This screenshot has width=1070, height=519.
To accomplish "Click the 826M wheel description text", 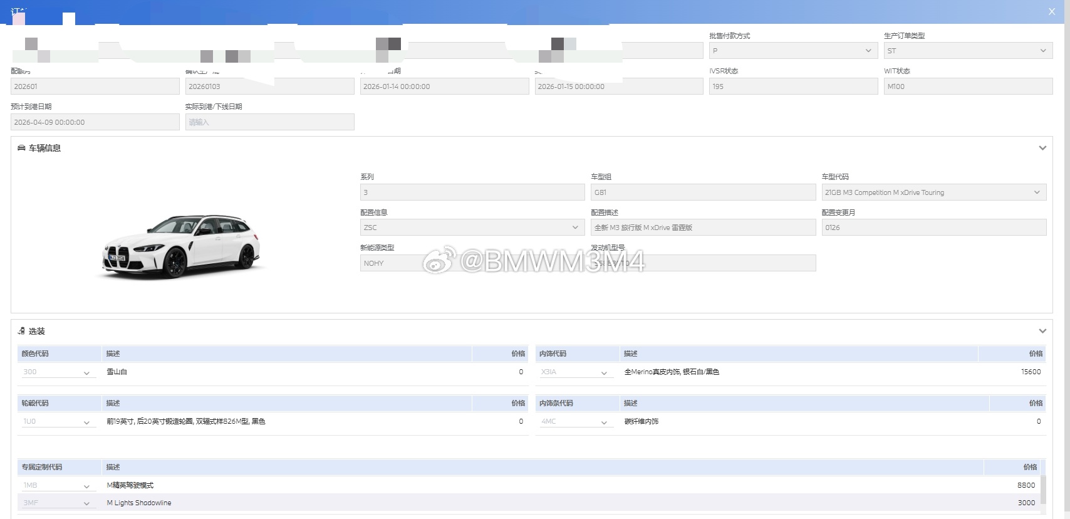I will pos(186,422).
